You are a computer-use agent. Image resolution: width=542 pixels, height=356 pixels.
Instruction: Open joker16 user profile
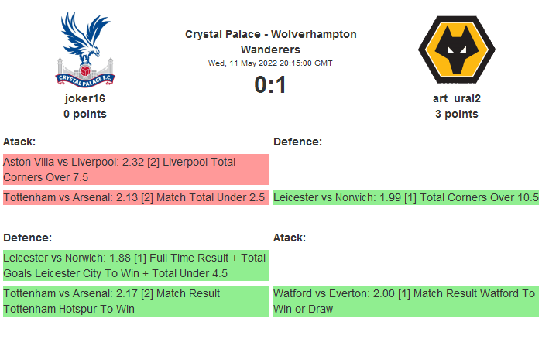(85, 98)
